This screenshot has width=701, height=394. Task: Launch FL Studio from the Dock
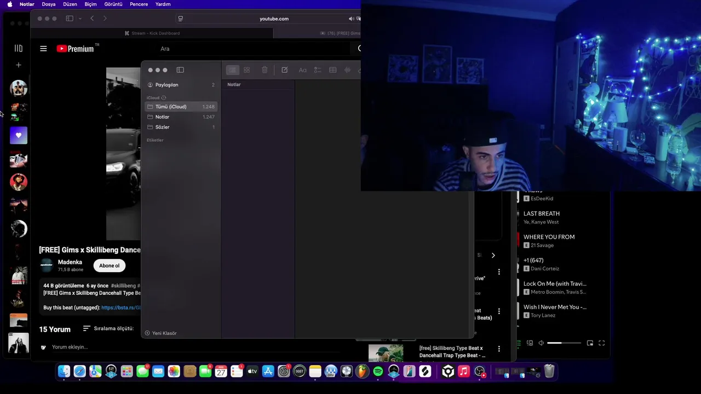click(x=362, y=372)
